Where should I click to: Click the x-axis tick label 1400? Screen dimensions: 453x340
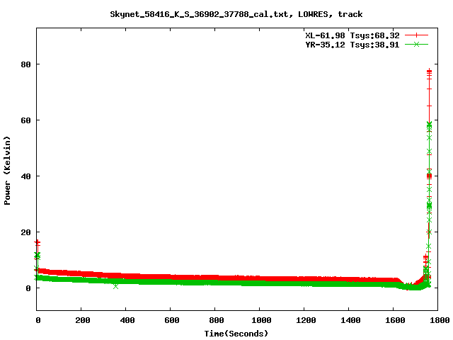[x=350, y=320]
